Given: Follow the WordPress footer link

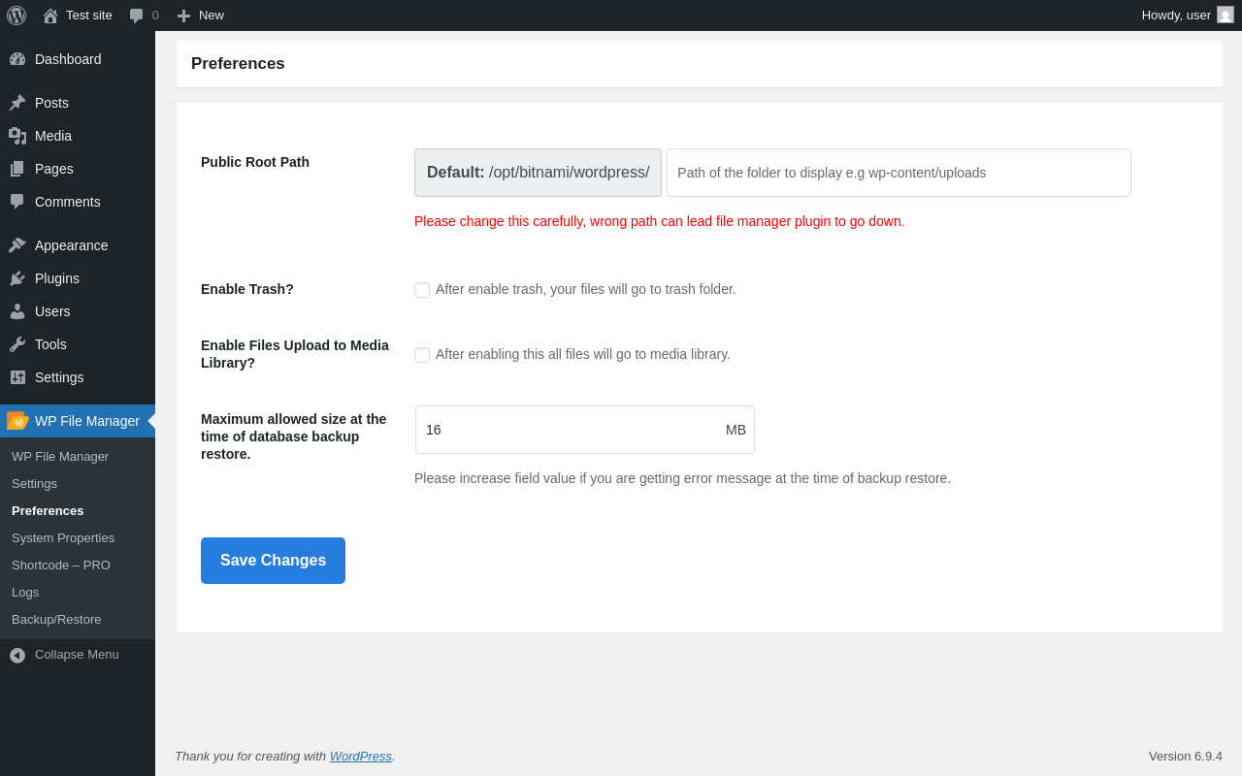Looking at the screenshot, I should tap(360, 756).
